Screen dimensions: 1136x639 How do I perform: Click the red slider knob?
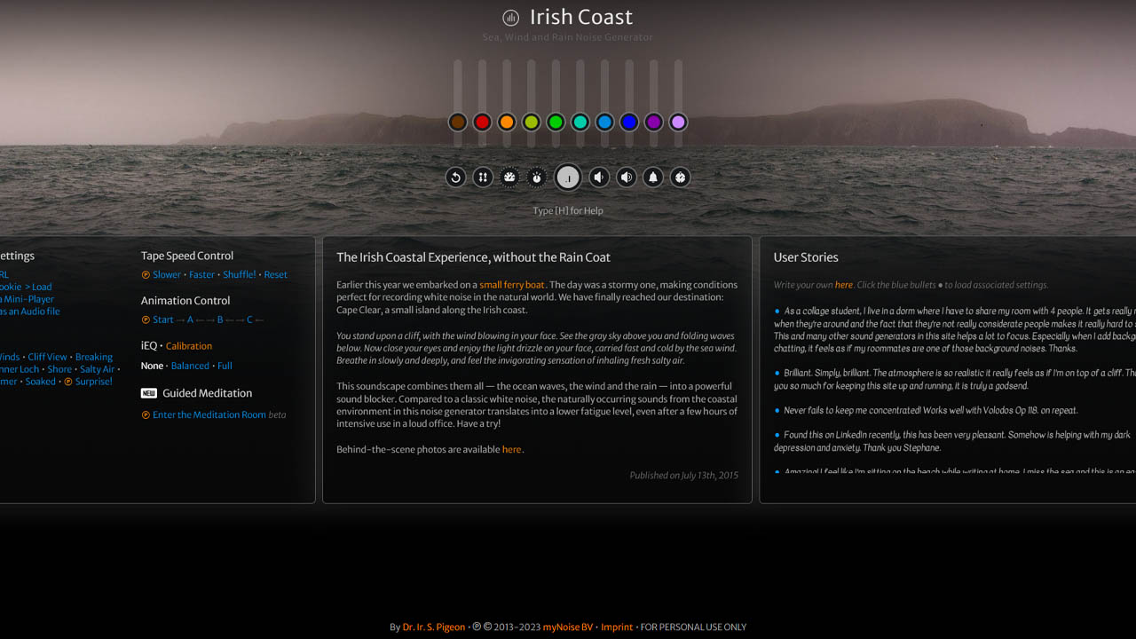pos(482,122)
